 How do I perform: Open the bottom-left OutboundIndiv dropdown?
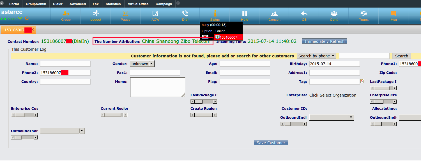(63, 131)
